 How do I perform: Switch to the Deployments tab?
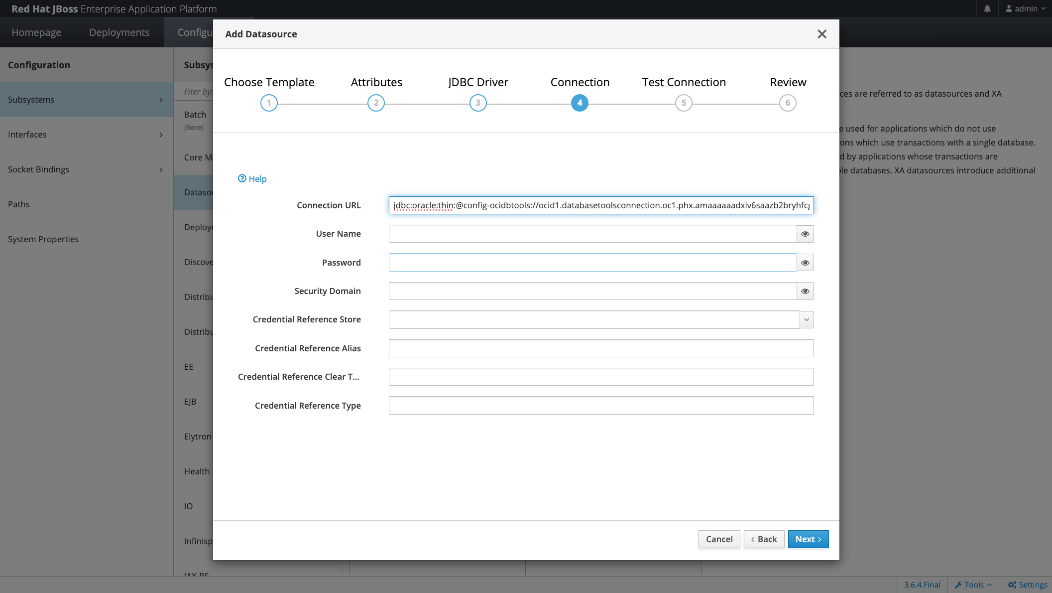click(119, 32)
